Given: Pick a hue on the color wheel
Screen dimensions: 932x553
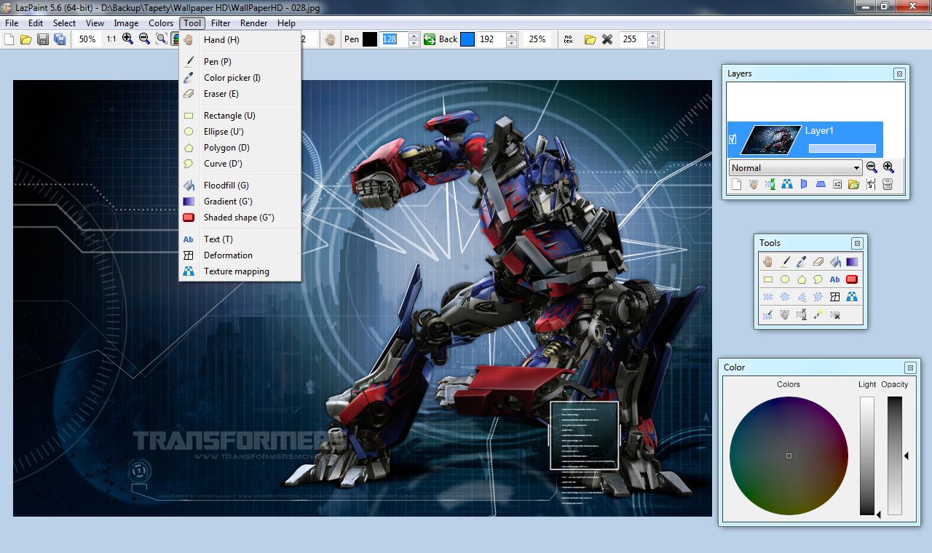Looking at the screenshot, I should [789, 456].
